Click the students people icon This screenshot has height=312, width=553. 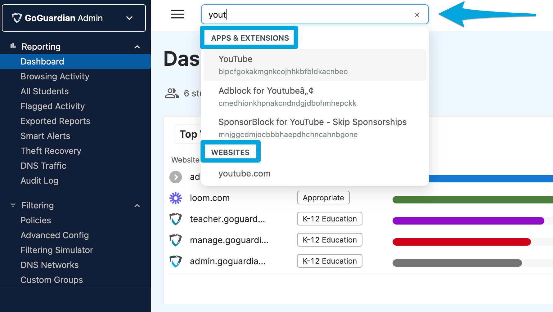pos(172,93)
